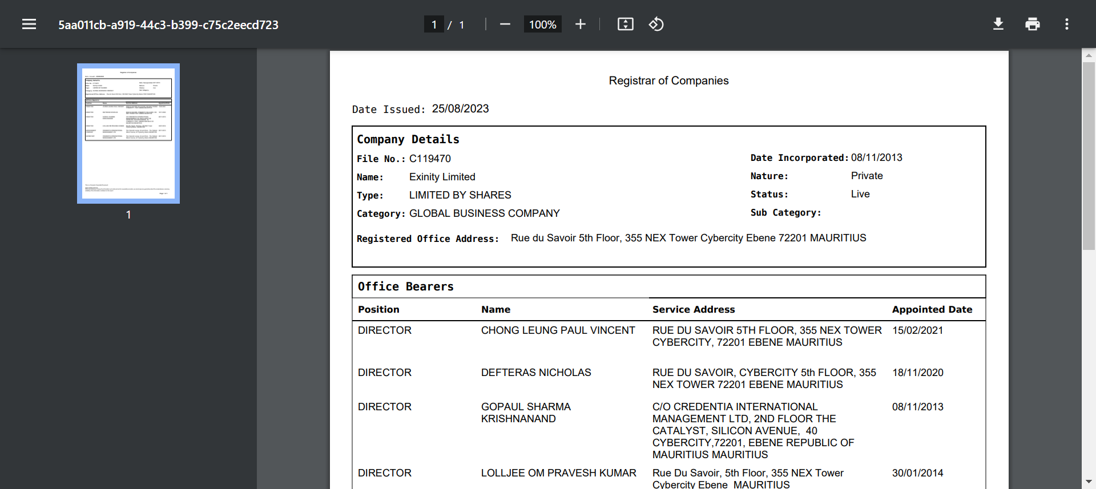Click the DIRECTOR position for Lolljee
The width and height of the screenshot is (1096, 489).
[384, 473]
